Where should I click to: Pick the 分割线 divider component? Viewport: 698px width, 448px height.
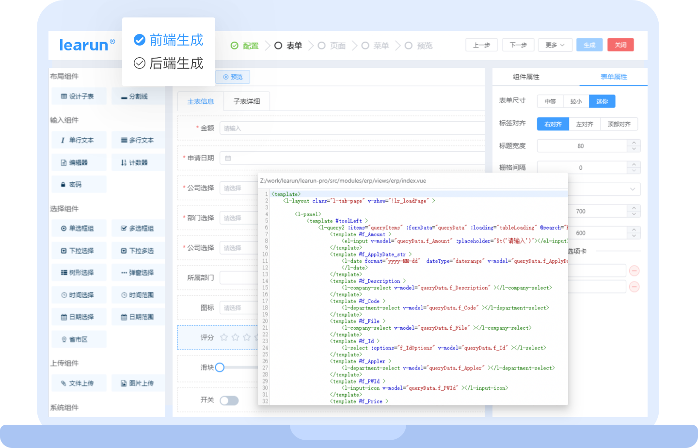(x=137, y=96)
